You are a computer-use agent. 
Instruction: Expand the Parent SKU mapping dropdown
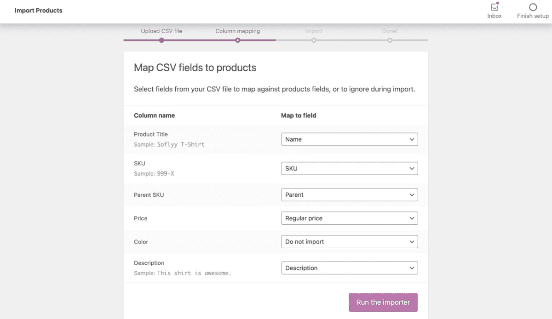click(x=349, y=195)
